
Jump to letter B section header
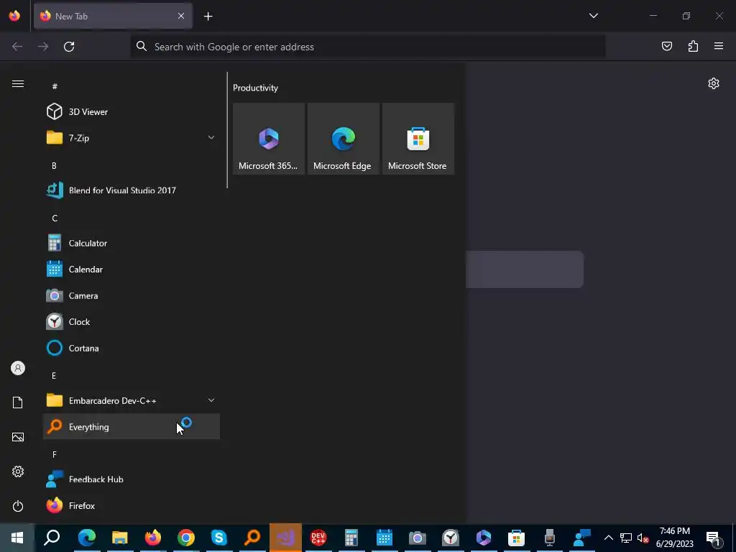click(x=54, y=166)
